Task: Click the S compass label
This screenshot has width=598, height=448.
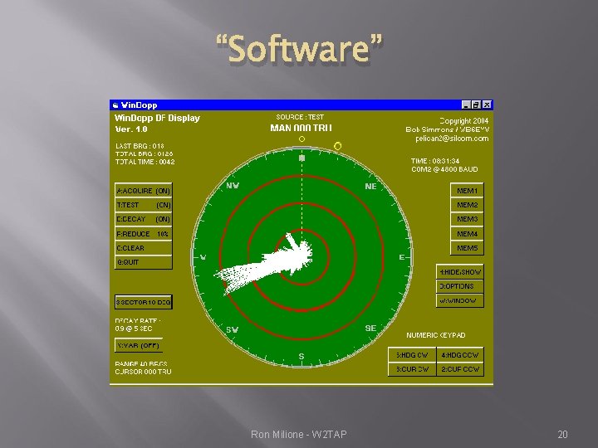Action: 301,356
